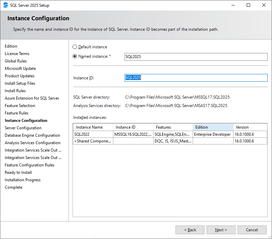Sort by Instance ID column header
Viewport: 272px width, 239px height.
tap(133, 127)
